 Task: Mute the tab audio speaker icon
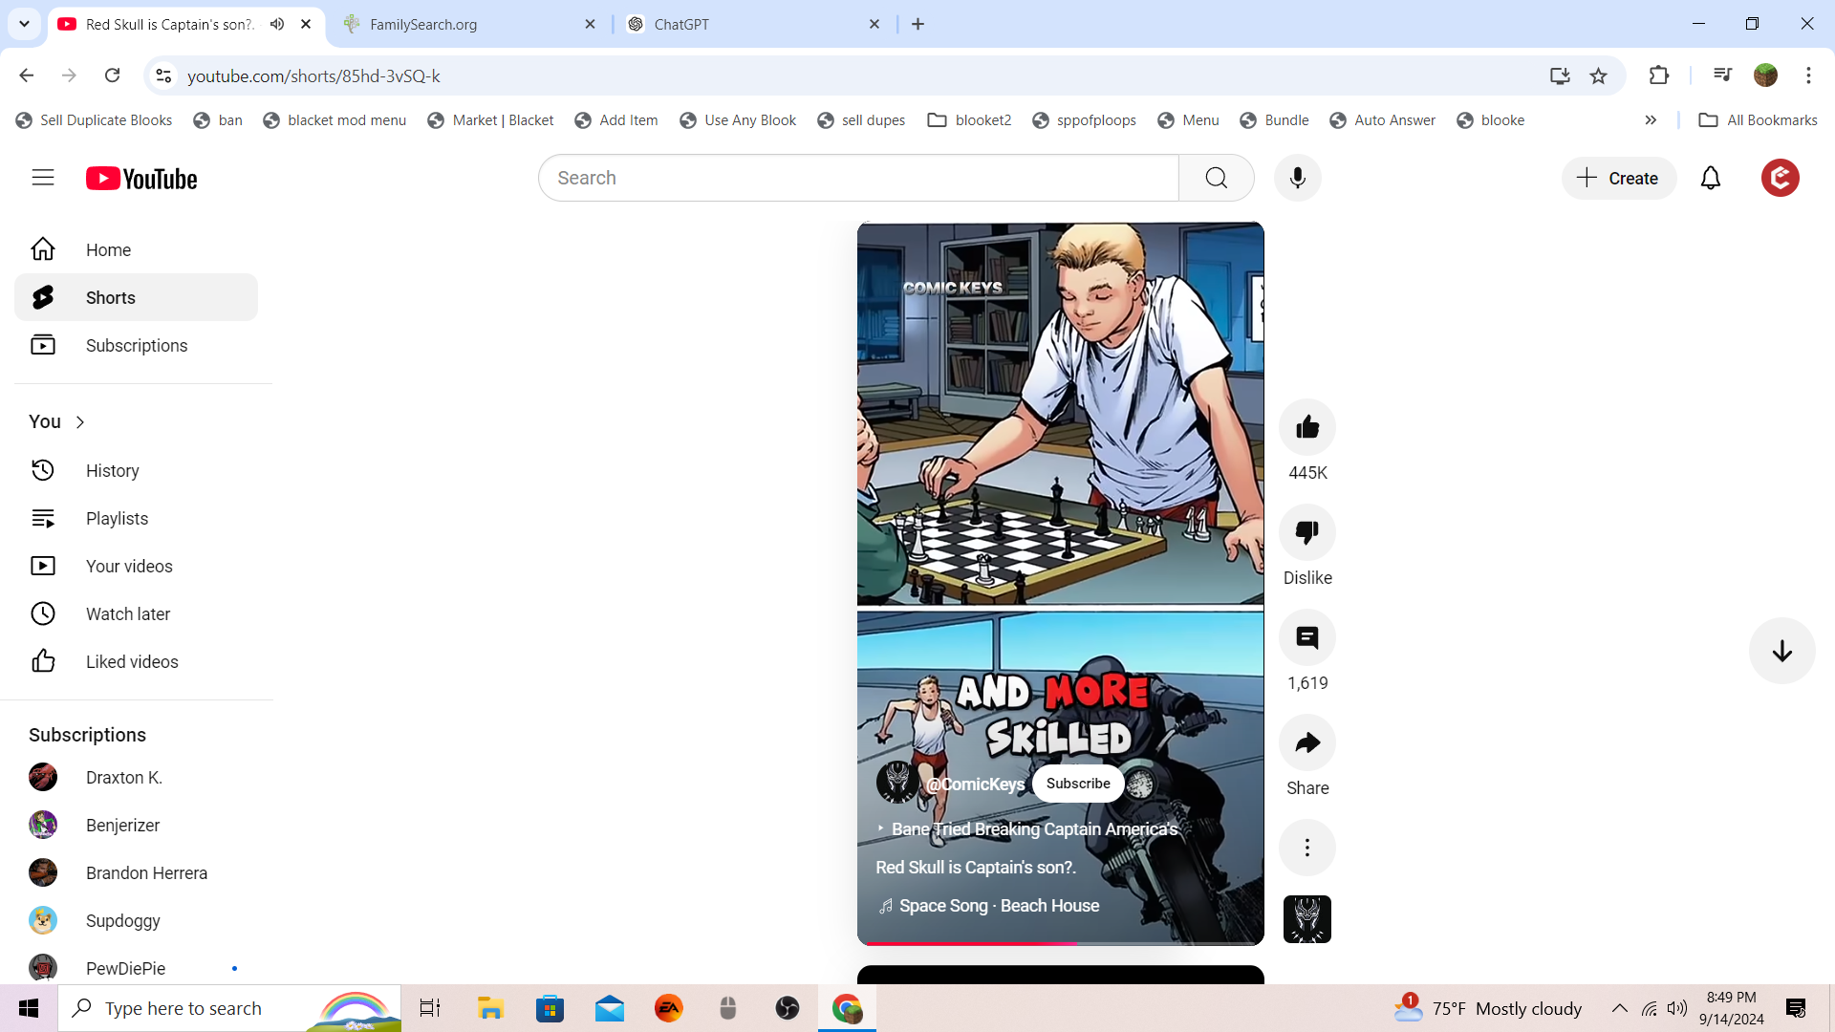pyautogui.click(x=277, y=24)
